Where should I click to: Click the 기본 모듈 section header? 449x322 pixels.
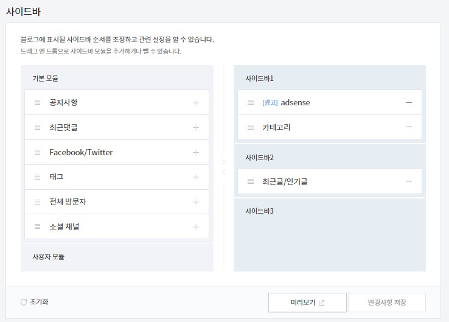pyautogui.click(x=45, y=78)
